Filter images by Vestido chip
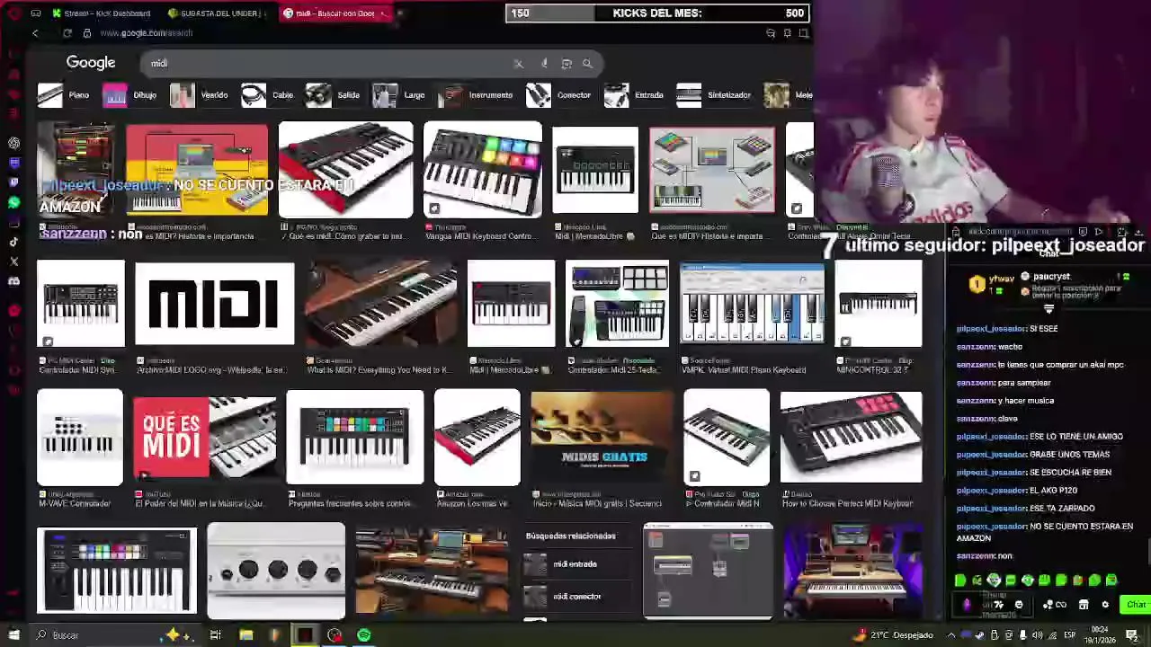This screenshot has height=647, width=1151. 200,95
